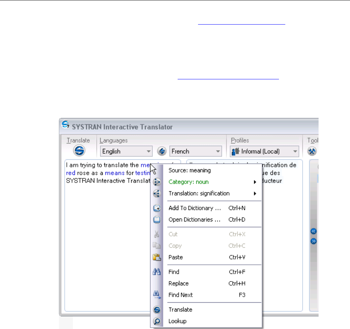The width and height of the screenshot is (350, 329).
Task: Click the binoculars Find icon
Action: coord(157,272)
